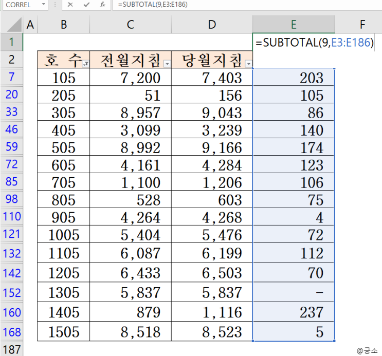The height and width of the screenshot is (356, 382).
Task: Click usage cell showing 112
Action: pos(294,253)
